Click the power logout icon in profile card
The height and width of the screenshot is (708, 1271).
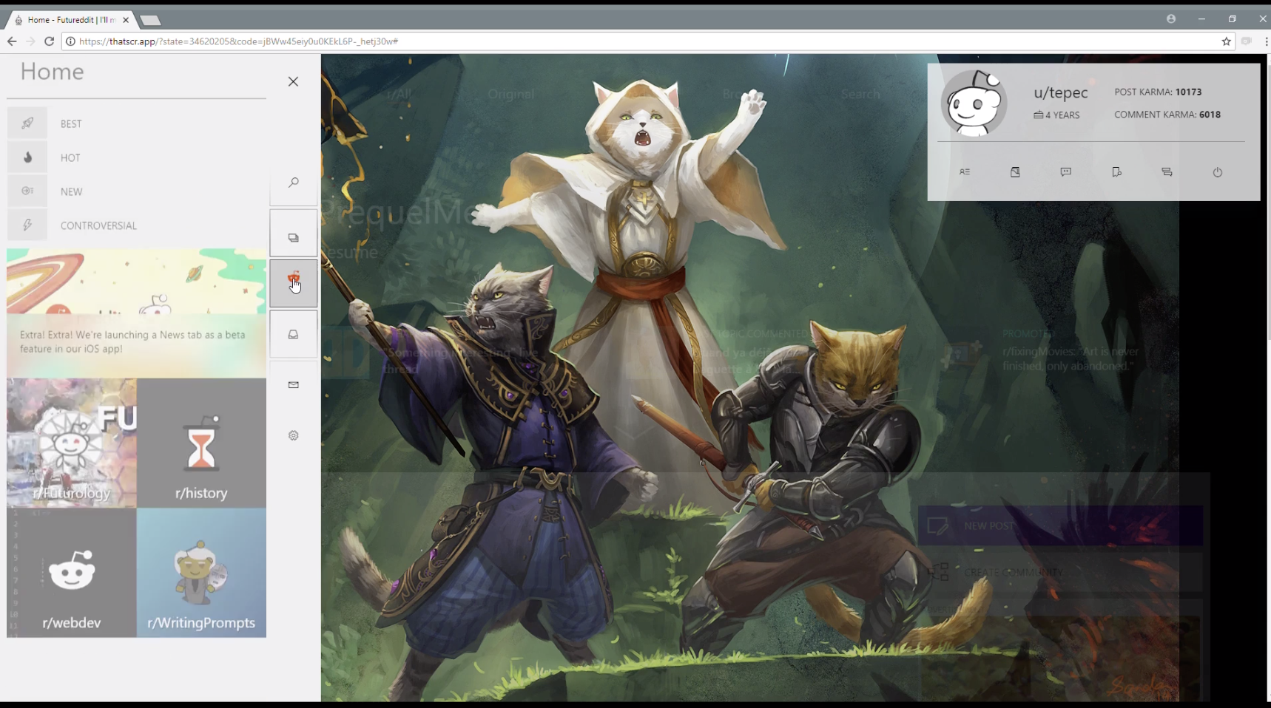tap(1217, 172)
